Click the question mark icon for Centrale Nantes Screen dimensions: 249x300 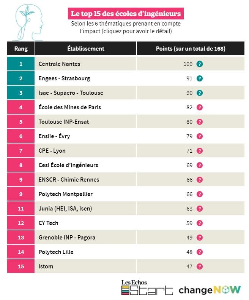200,64
